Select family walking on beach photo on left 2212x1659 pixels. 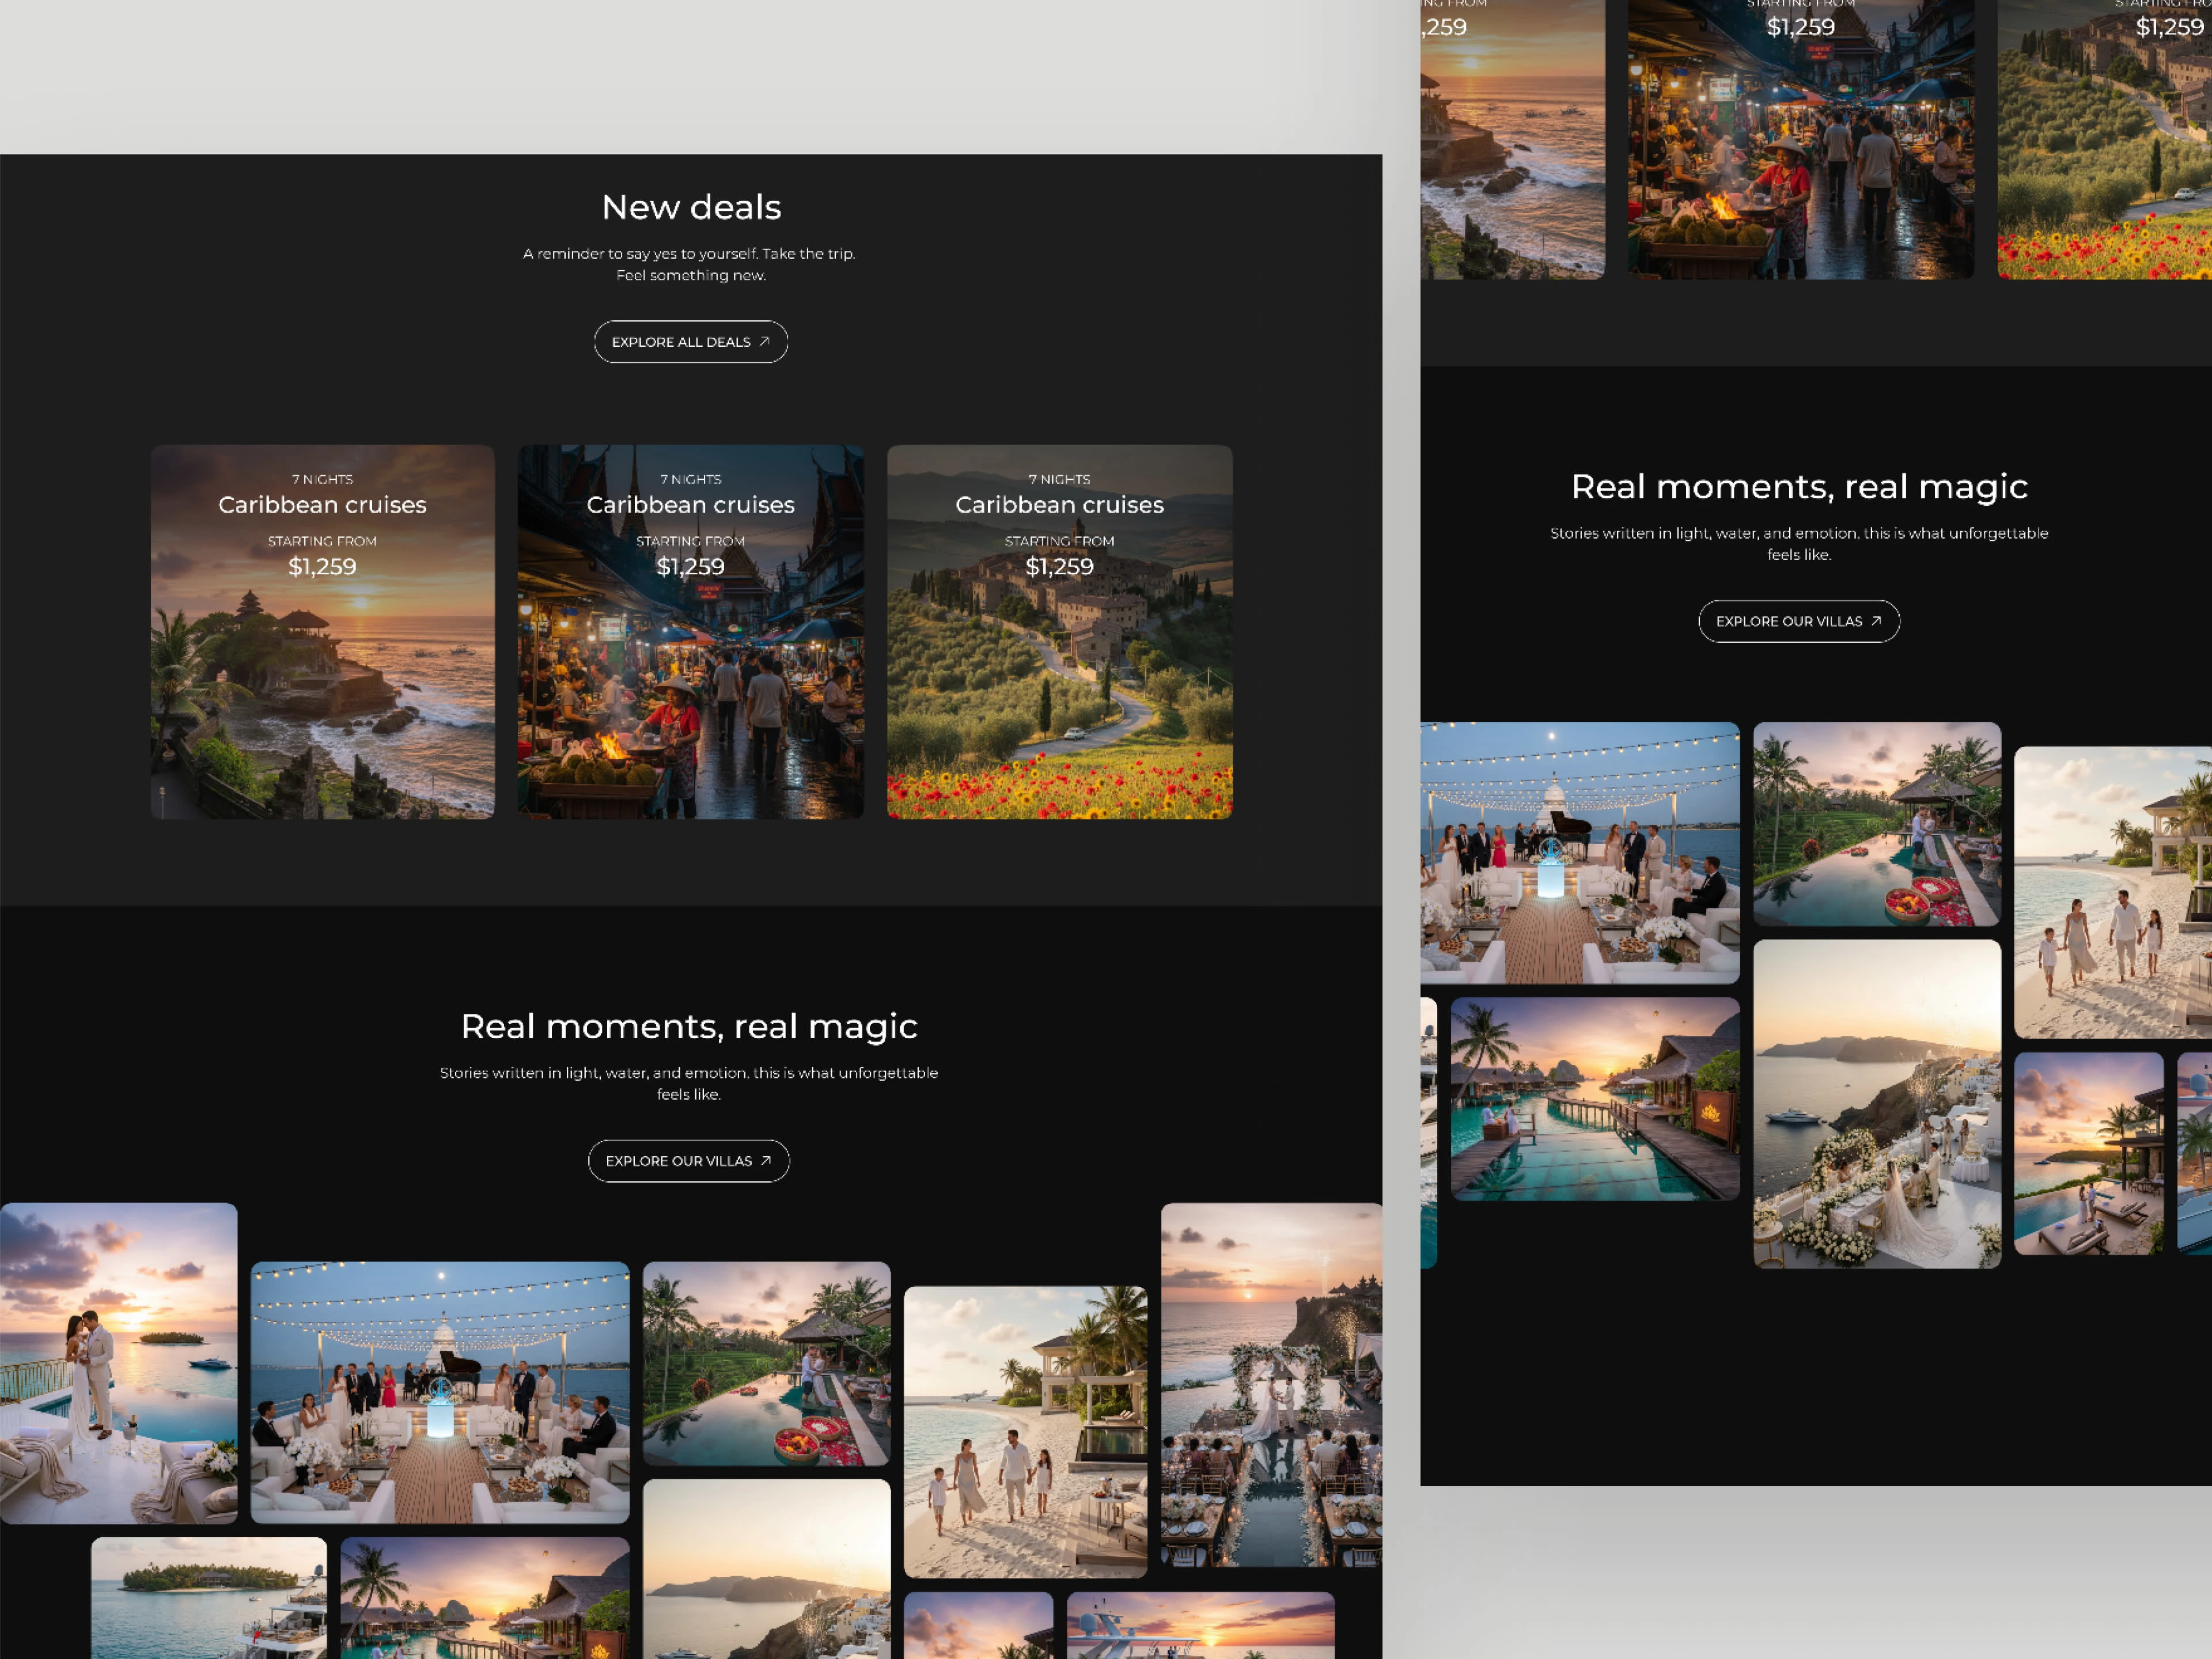[1025, 1432]
